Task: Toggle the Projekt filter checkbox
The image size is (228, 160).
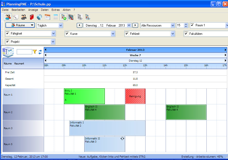Action: pyautogui.click(x=7, y=41)
